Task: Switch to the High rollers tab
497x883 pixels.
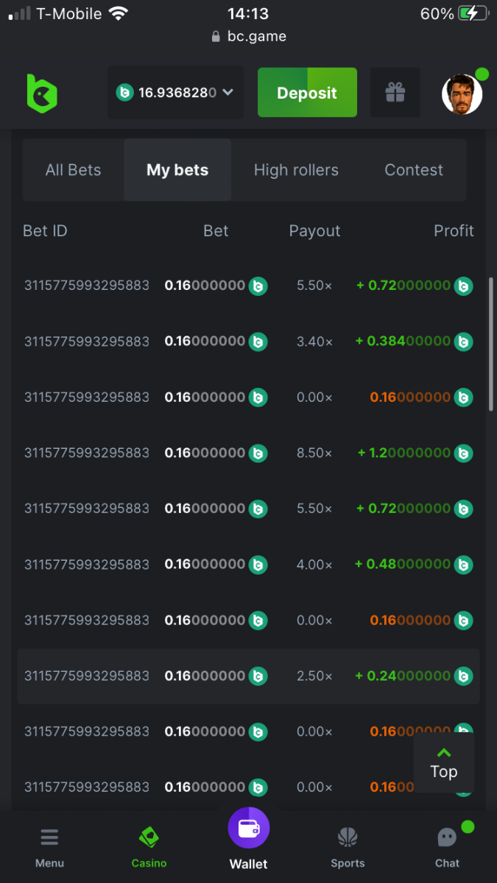Action: [x=296, y=170]
